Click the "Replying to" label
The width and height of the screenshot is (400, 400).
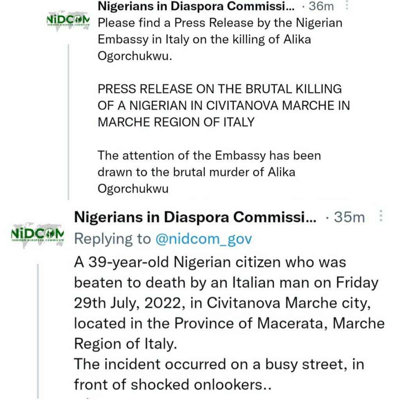coord(112,239)
